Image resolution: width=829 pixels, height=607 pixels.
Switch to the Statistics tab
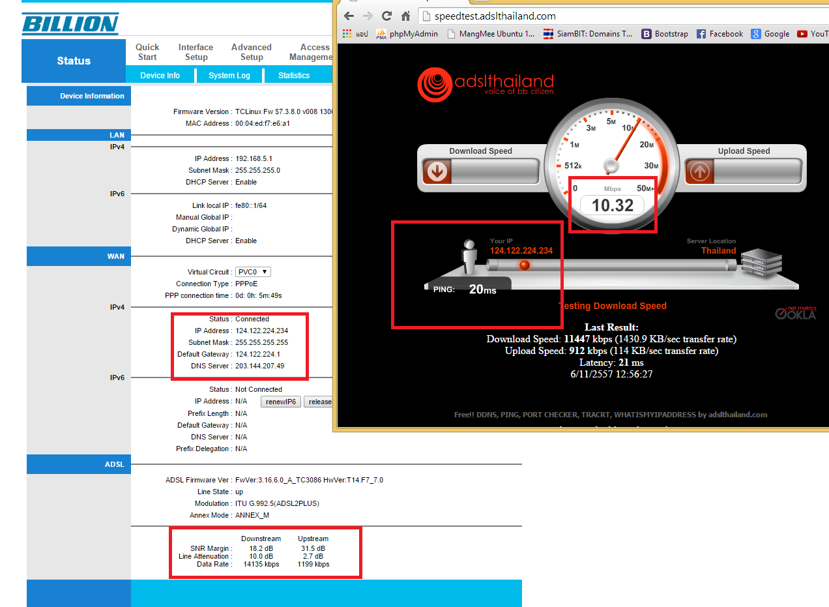pos(294,76)
